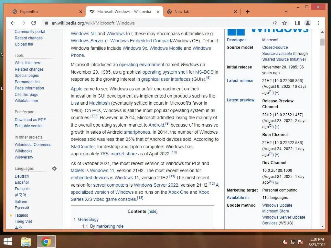
Task: Close the Microsoft Windows Wikipedia tab
Action: [x=158, y=12]
